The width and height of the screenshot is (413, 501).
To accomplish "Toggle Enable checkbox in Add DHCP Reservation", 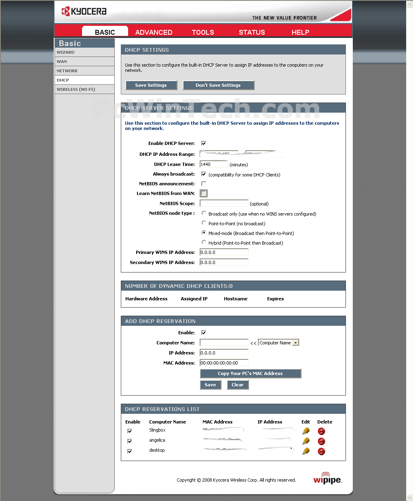I will point(204,333).
